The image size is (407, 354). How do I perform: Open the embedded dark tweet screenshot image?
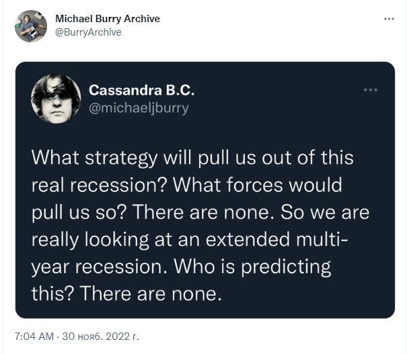[205, 190]
